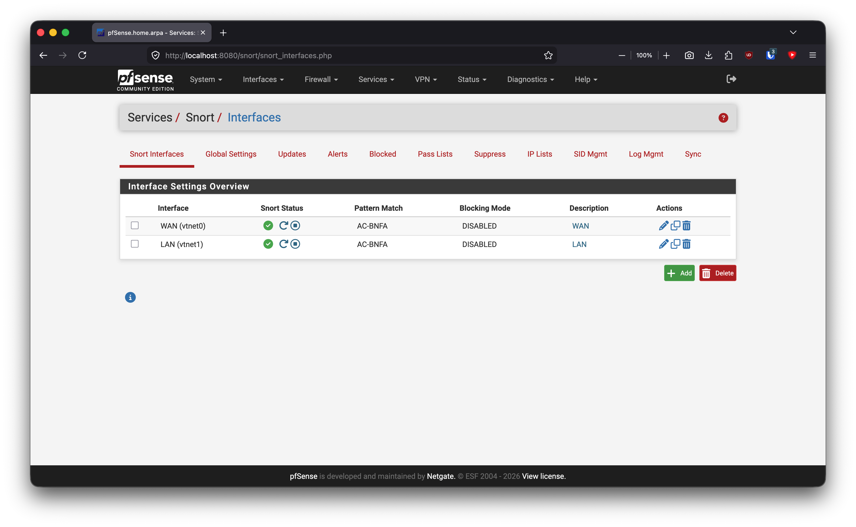Select the LAN (vtnet1) row checkbox

[x=134, y=244]
